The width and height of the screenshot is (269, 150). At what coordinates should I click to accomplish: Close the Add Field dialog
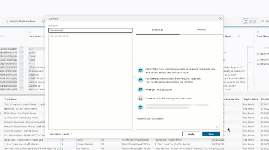pyautogui.click(x=221, y=19)
